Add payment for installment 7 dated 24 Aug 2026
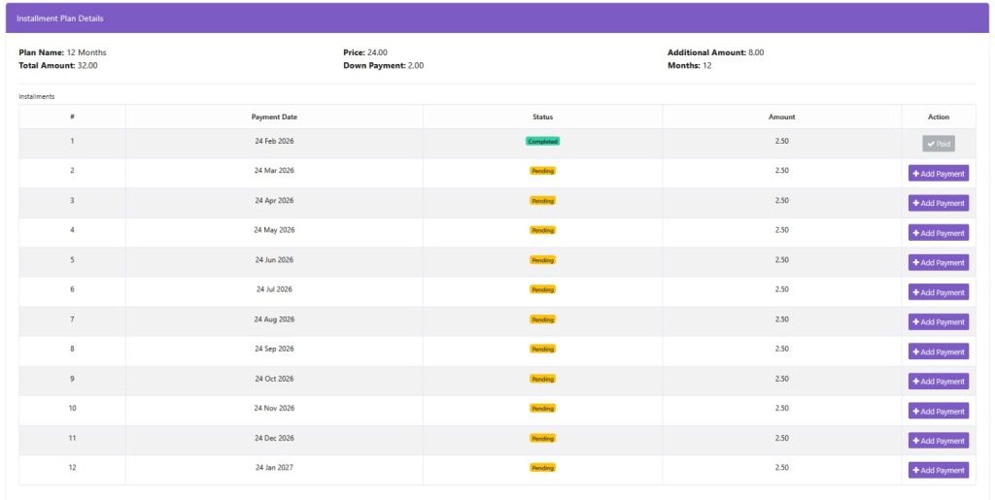The height and width of the screenshot is (500, 995). (x=938, y=321)
